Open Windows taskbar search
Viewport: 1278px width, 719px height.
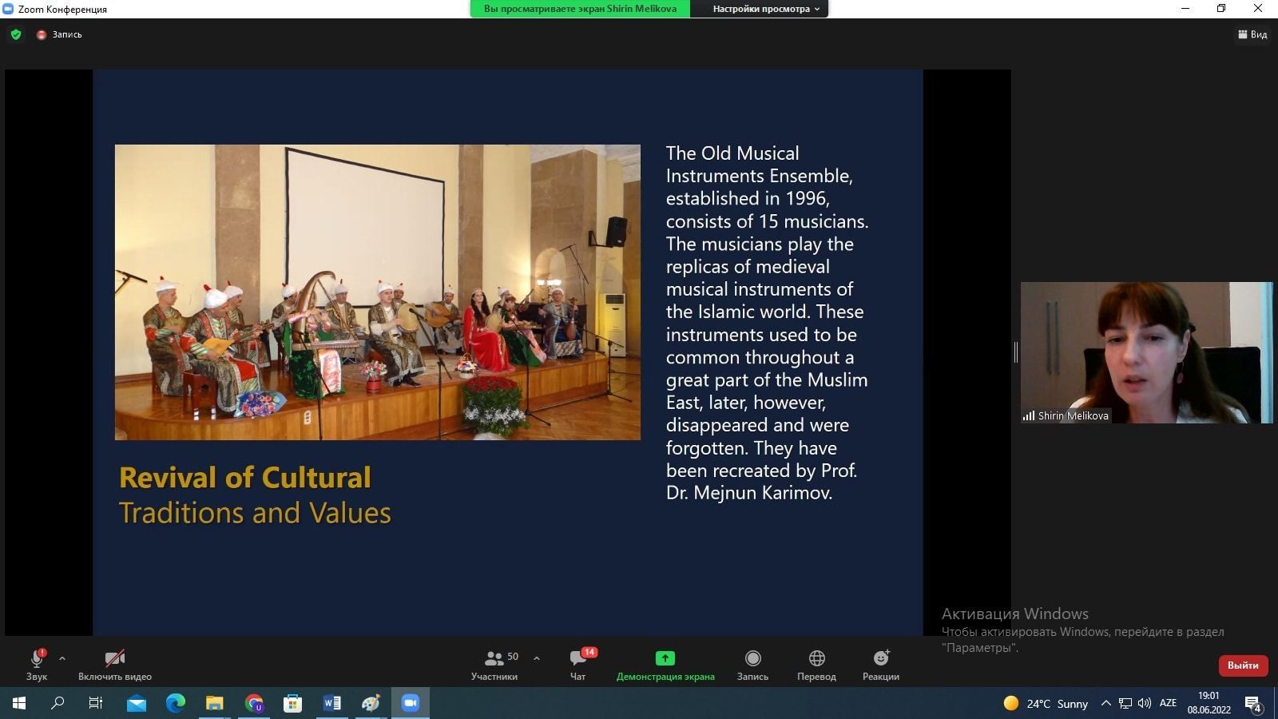(x=58, y=703)
